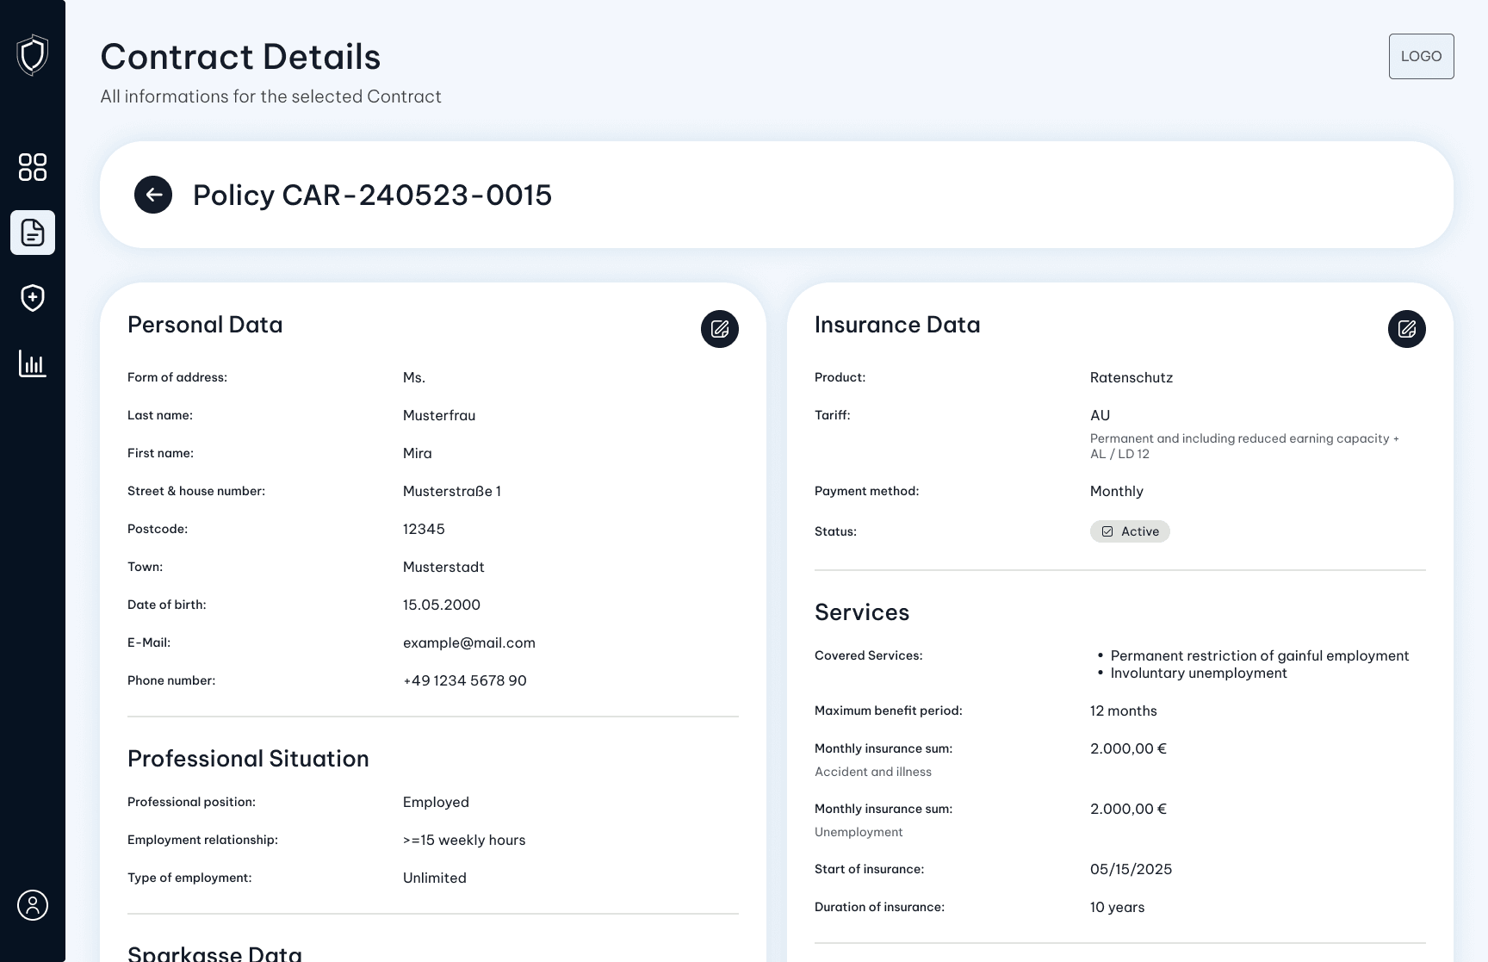
Task: Toggle the checkbox inside the Active status badge
Action: [x=1107, y=531]
